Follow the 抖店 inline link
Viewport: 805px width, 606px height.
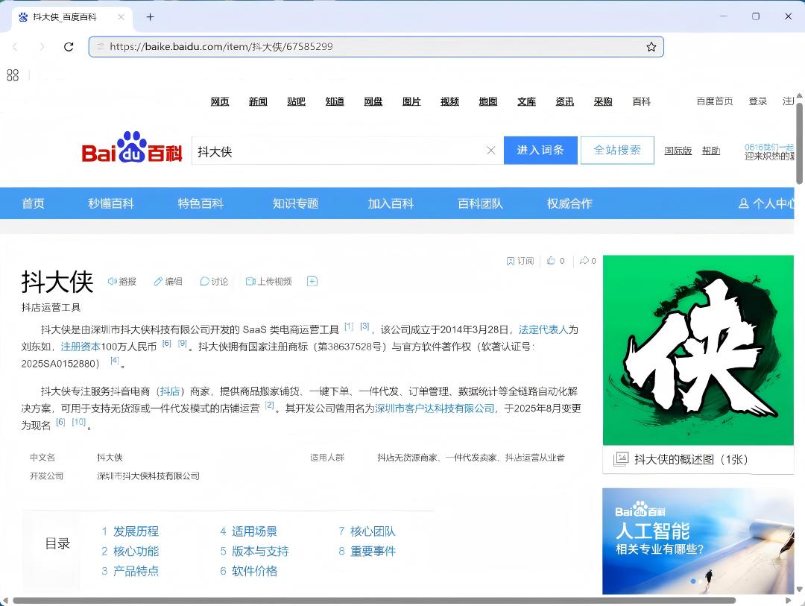pyautogui.click(x=169, y=391)
